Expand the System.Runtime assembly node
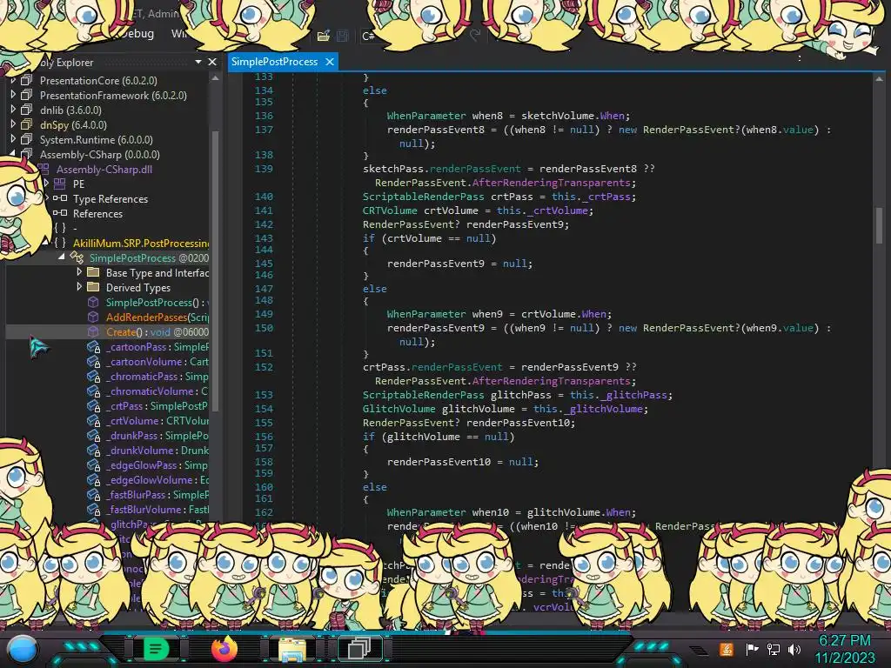The width and height of the screenshot is (891, 668). pos(13,139)
